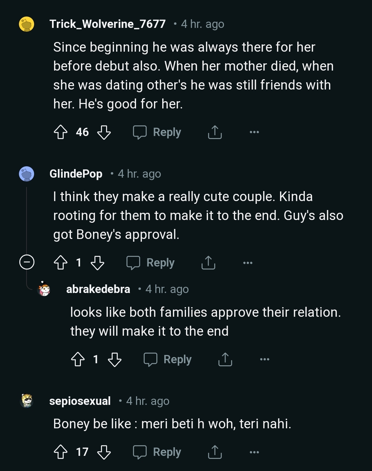Collapse GlindePop's comment thread
Viewport: 372px width, 471px height.
[x=27, y=262]
